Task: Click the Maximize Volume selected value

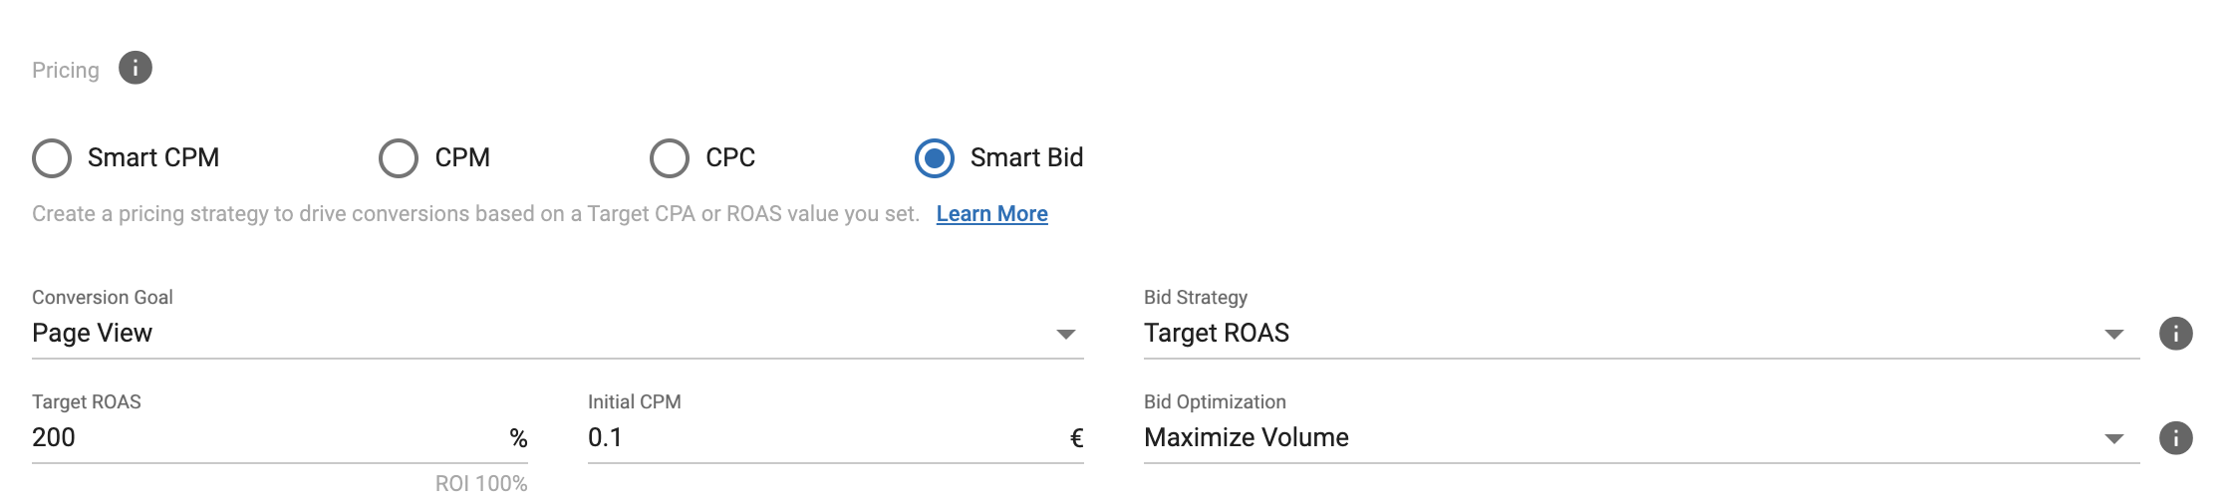Action: (x=1247, y=438)
